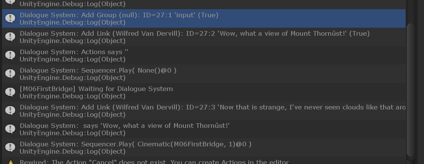Select the 'Sequencer.Play( None()@0 )' log row
The width and height of the screenshot is (424, 164).
point(204,74)
